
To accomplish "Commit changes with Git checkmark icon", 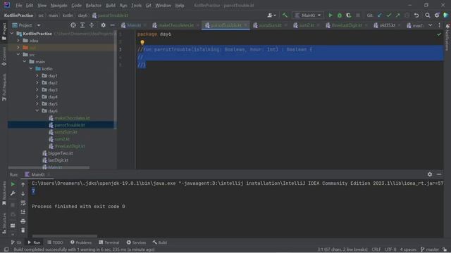I will click(x=389, y=15).
